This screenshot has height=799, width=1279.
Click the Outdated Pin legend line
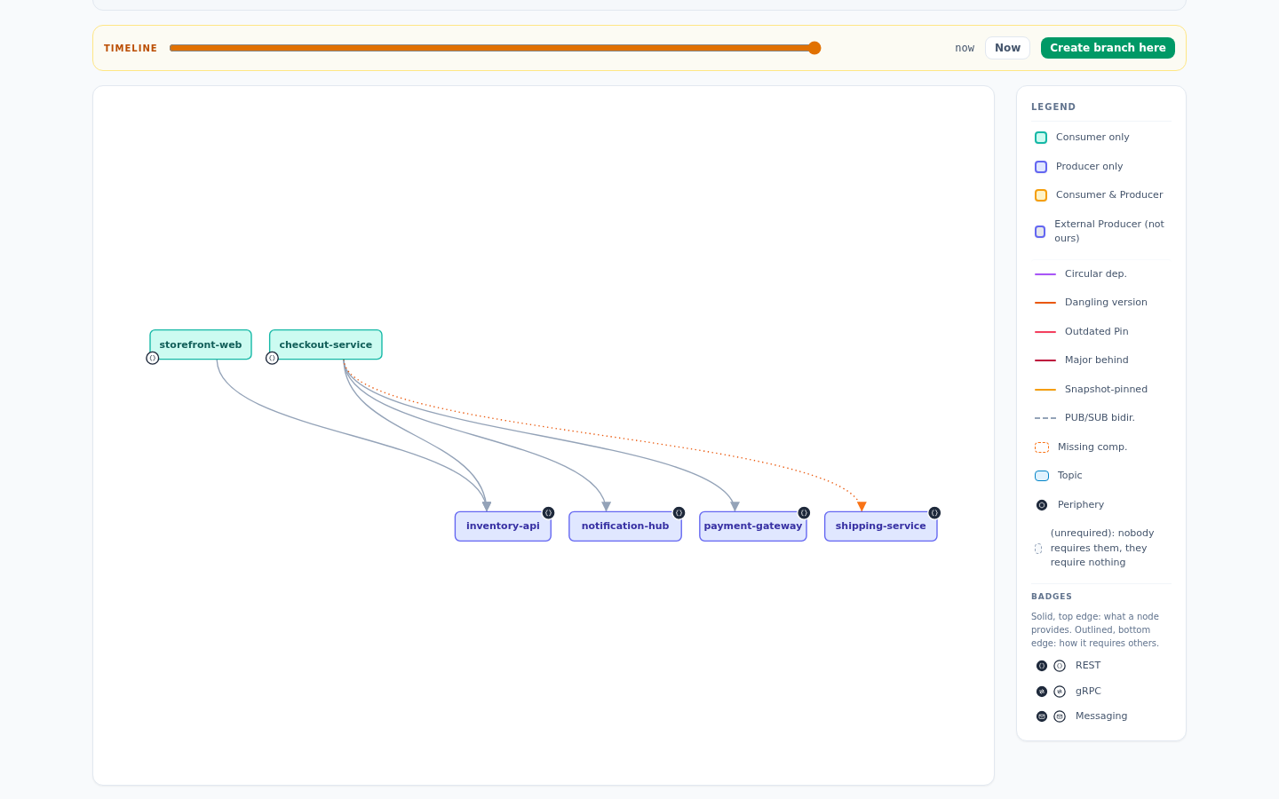point(1045,332)
